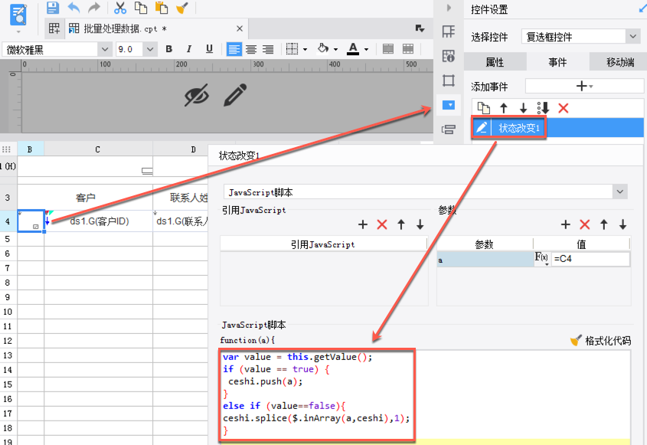This screenshot has width=647, height=445.
Task: Open the cell border style tool
Action: (292, 49)
